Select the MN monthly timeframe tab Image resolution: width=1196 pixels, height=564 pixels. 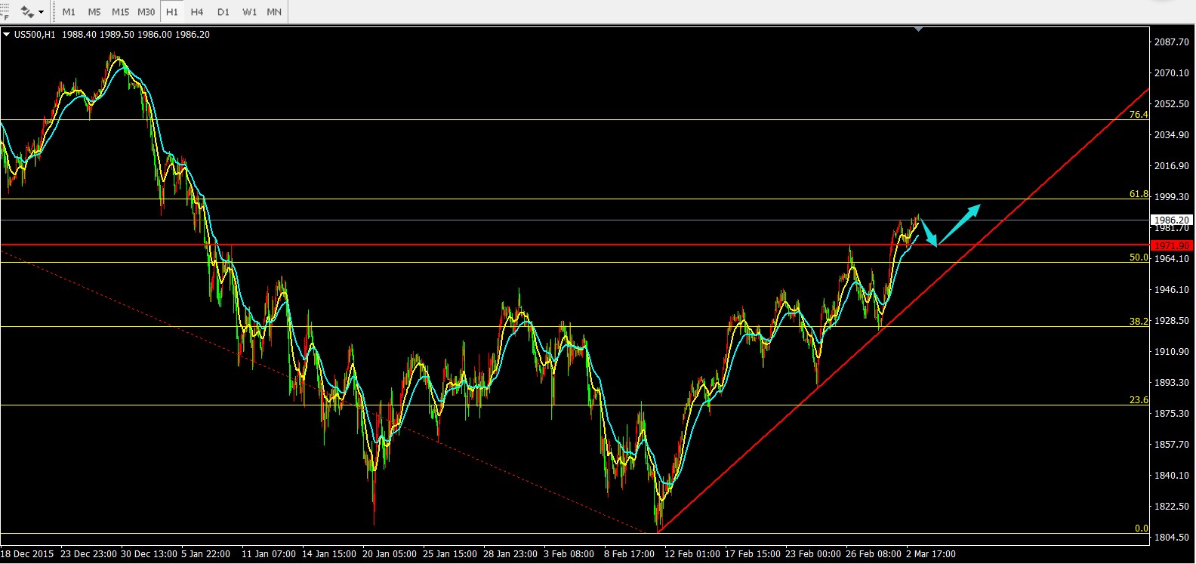point(274,12)
